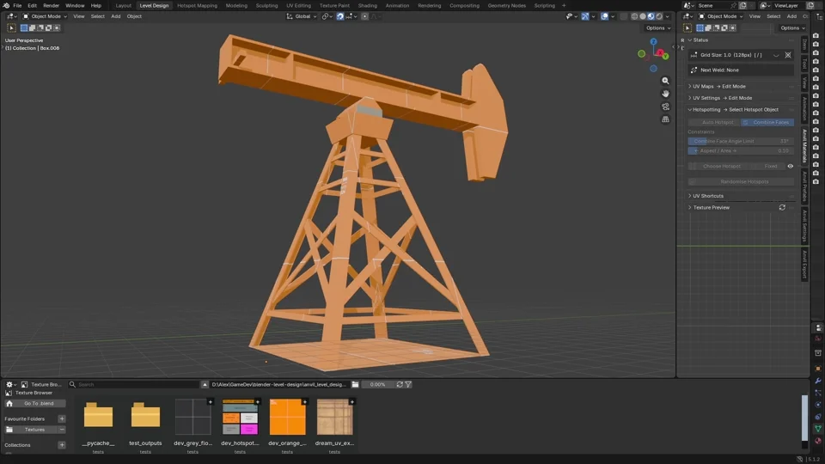Click browse folder icon beside path
Image resolution: width=825 pixels, height=464 pixels.
point(355,385)
